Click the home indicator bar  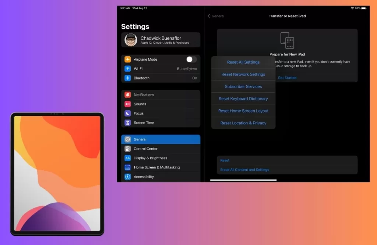point(243,180)
